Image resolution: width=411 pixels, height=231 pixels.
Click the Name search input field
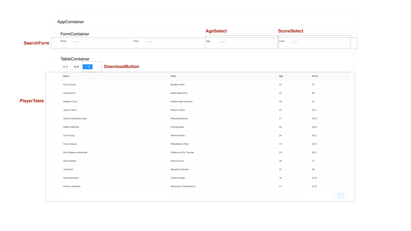click(102, 41)
